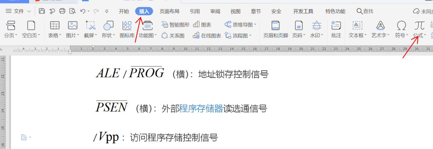The image size is (433, 149).
Task: Click the 表格 table icon
Action: [55, 26]
